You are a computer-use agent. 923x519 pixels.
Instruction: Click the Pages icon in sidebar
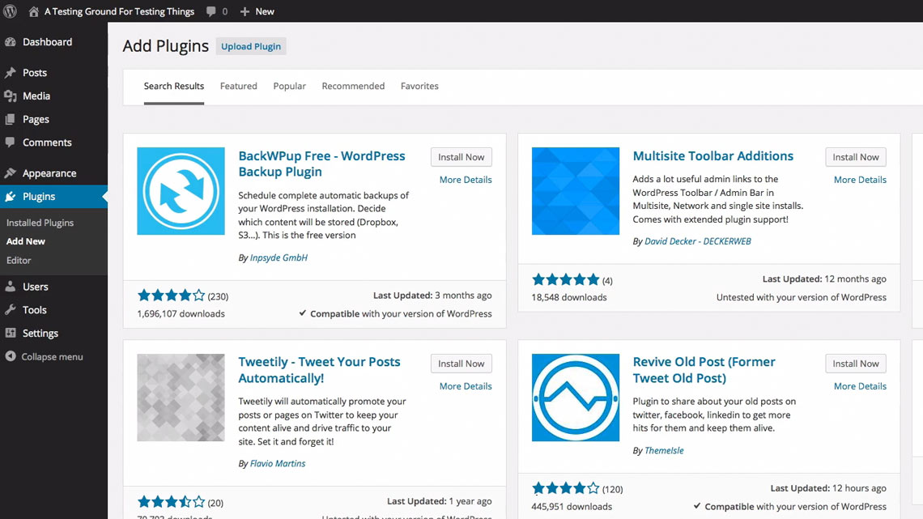click(x=10, y=119)
